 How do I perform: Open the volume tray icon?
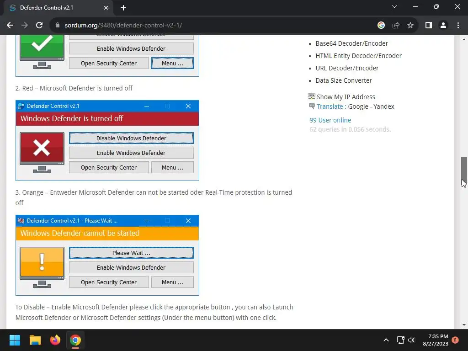[x=411, y=340]
